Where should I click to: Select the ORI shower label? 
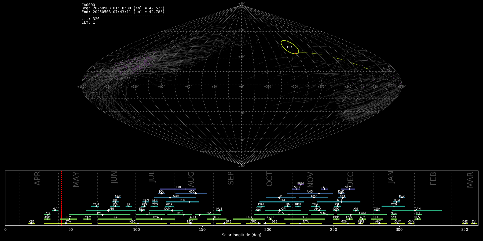click(284, 209)
